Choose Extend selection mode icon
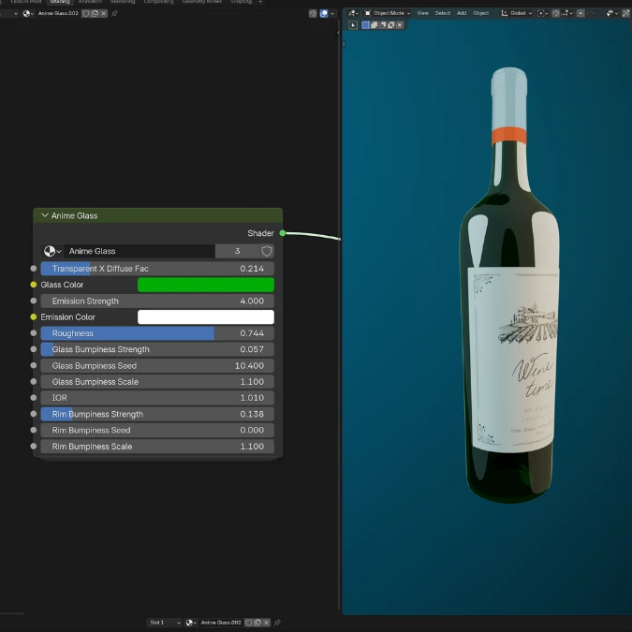The image size is (632, 632). [x=374, y=25]
